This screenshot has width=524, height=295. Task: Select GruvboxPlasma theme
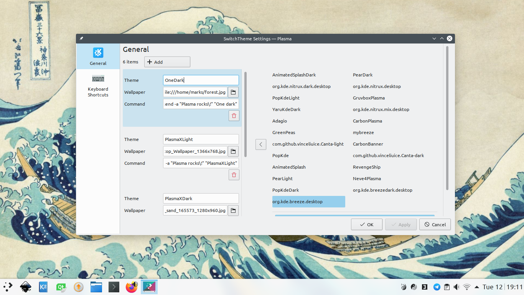(x=369, y=98)
